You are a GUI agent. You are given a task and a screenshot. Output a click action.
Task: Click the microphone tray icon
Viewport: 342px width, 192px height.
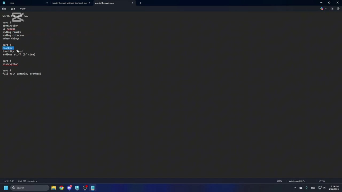click(x=306, y=188)
